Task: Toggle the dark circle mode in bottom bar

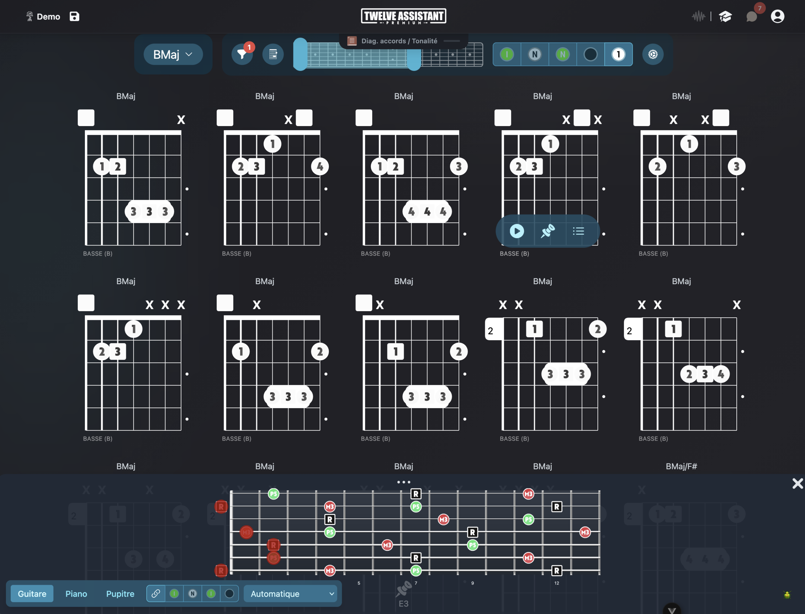Action: coord(229,594)
